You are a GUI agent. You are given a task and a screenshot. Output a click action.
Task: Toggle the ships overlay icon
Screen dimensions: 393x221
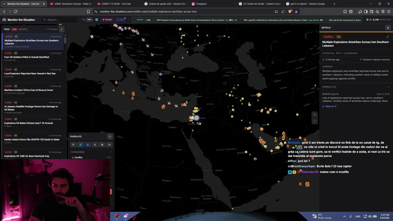pyautogui.click(x=88, y=145)
